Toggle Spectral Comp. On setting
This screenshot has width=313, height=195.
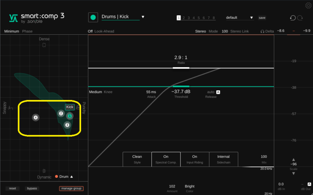[166, 159]
